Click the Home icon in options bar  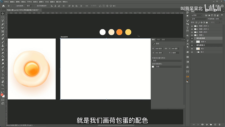click(x=3, y=6)
